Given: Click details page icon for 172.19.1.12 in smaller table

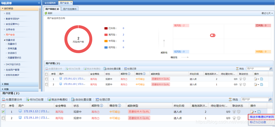Looking at the screenshot, I should tap(261, 79).
